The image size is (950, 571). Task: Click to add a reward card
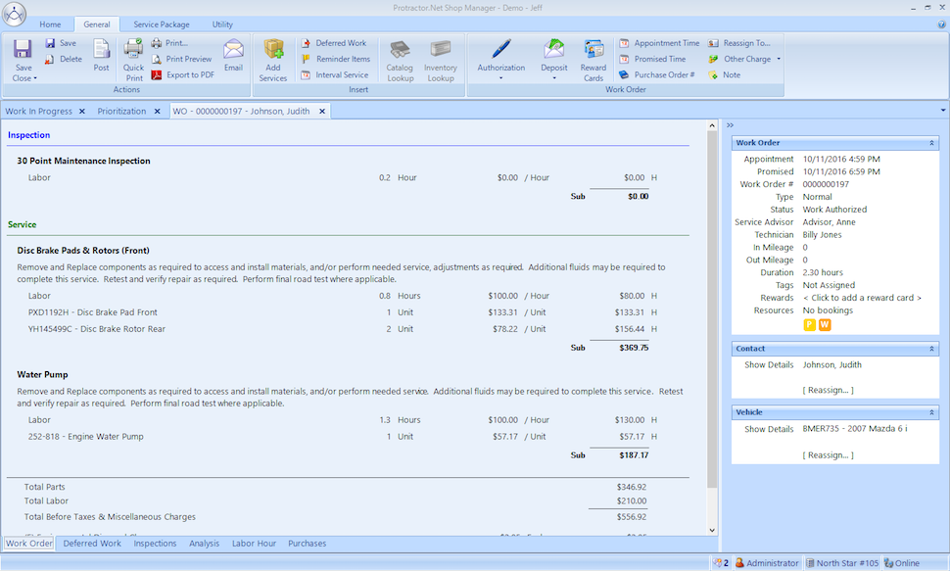pyautogui.click(x=862, y=298)
